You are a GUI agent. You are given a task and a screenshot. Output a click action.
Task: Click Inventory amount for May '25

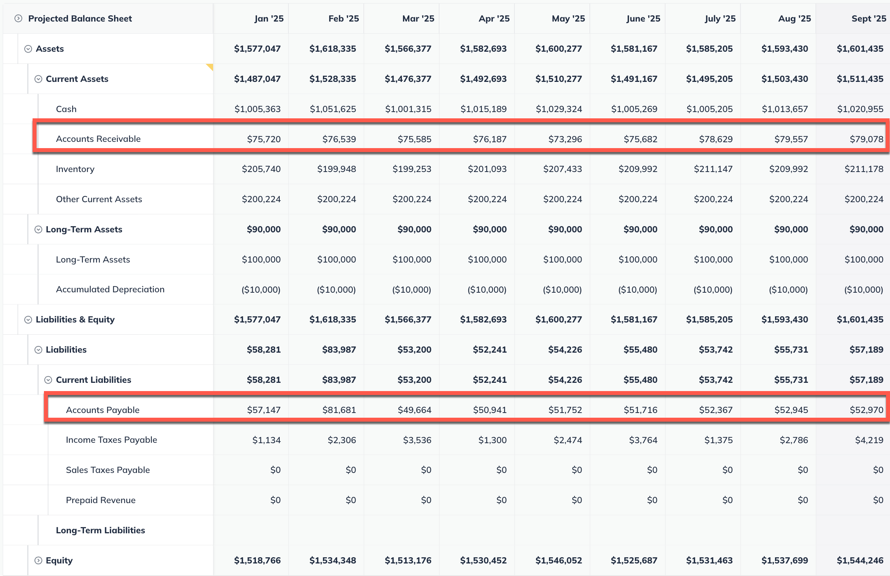[562, 169]
